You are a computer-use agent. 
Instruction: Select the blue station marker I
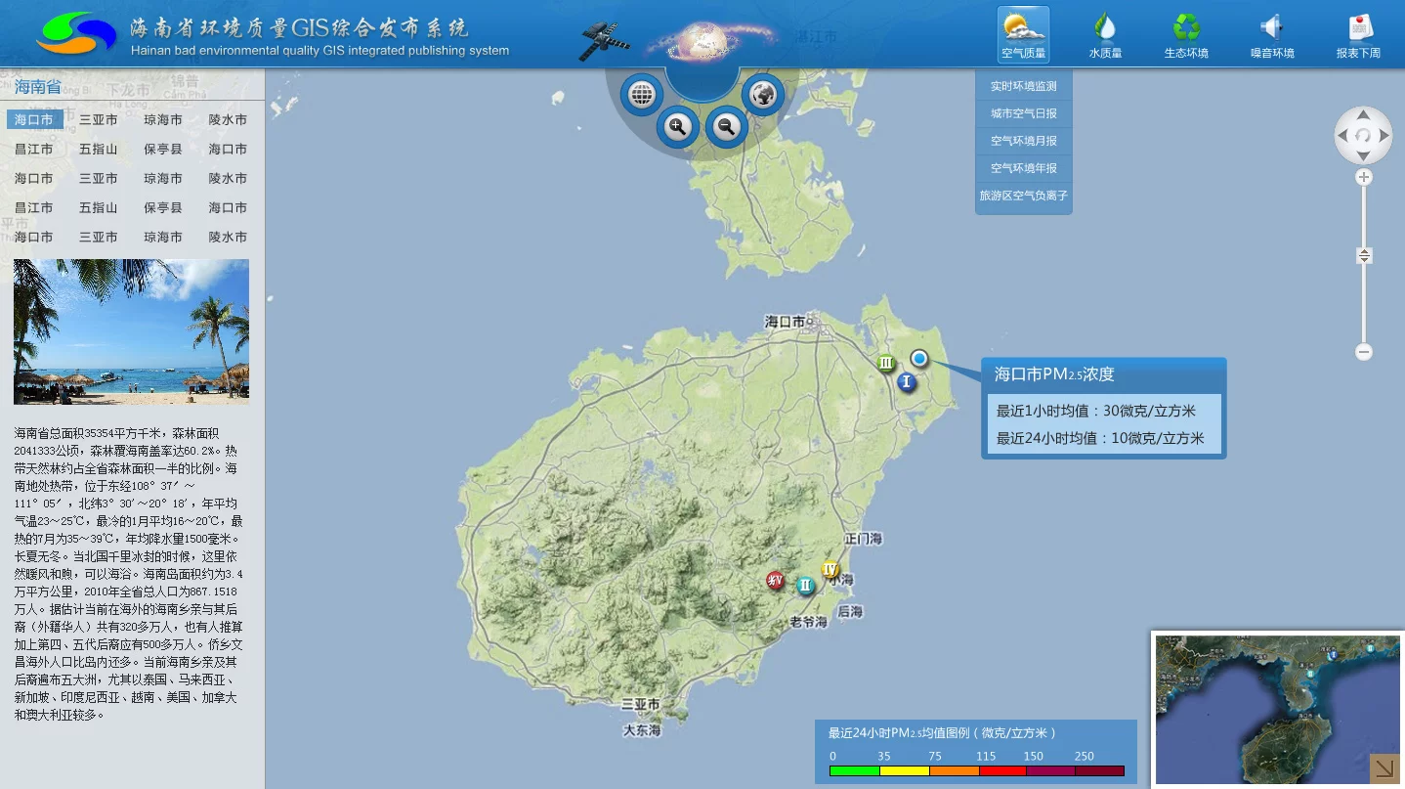point(907,382)
